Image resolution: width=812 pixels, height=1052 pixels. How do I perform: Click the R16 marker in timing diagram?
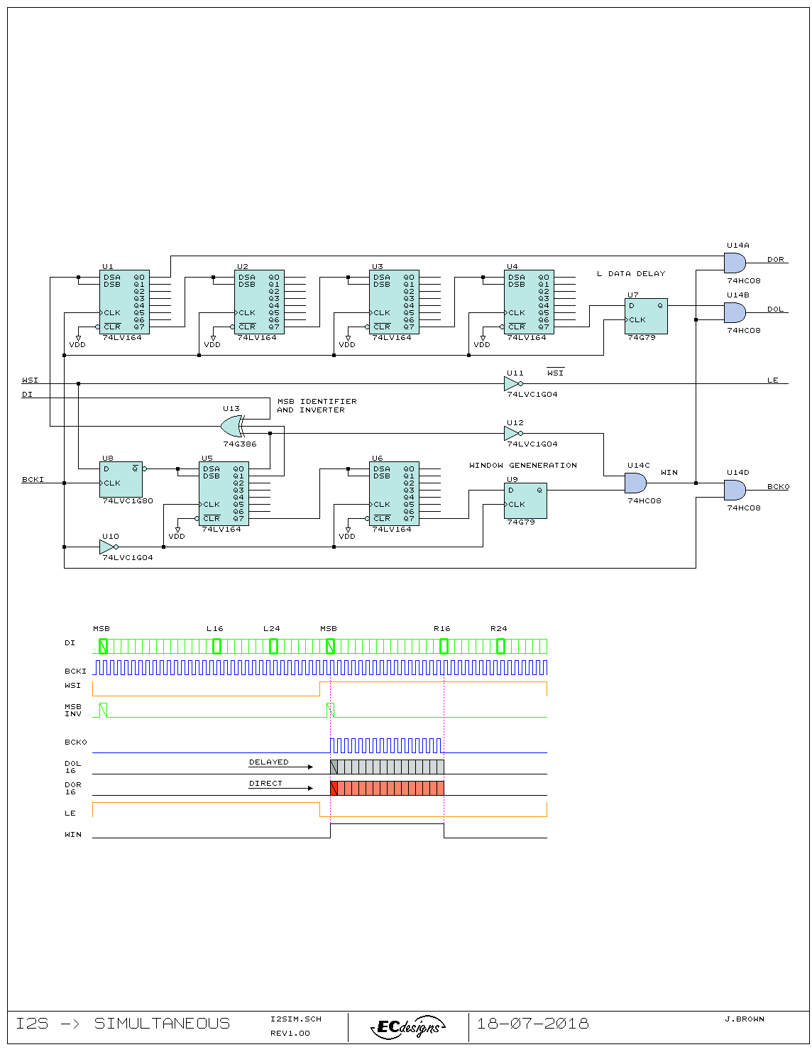pos(441,628)
